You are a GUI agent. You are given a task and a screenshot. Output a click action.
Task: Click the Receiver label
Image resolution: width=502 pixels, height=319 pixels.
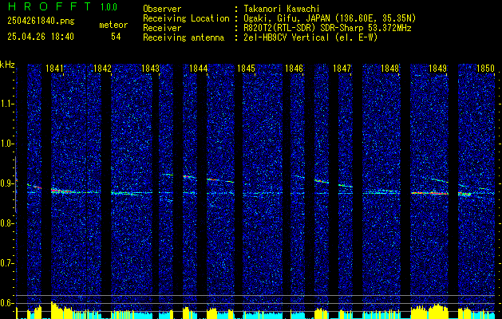click(x=162, y=28)
